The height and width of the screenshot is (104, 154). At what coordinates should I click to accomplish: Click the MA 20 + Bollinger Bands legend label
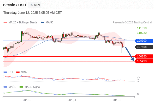(x=23, y=23)
